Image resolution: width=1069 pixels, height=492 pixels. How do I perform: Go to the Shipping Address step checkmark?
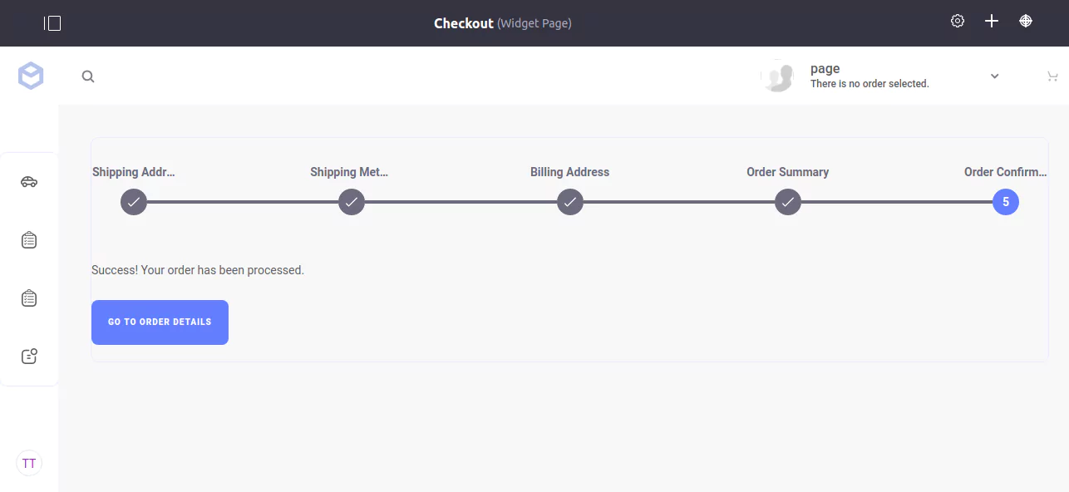[134, 202]
